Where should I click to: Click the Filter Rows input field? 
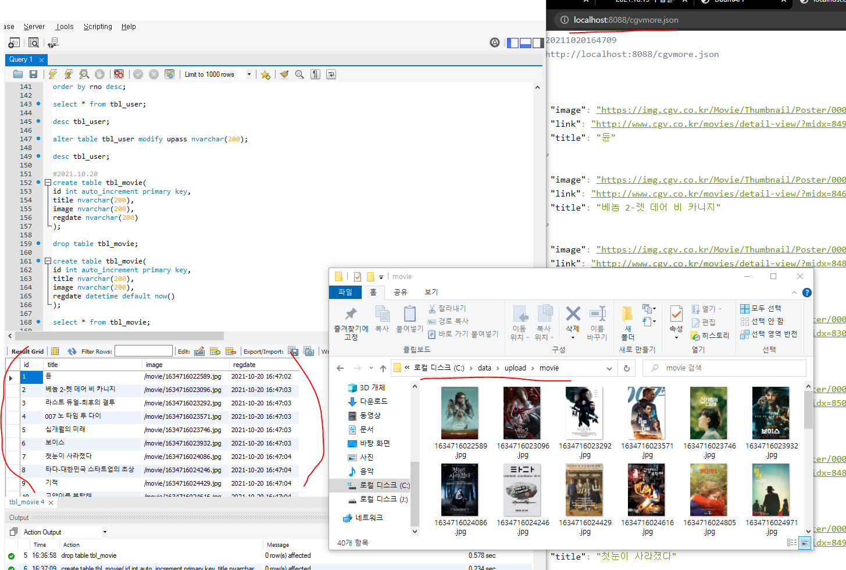pyautogui.click(x=144, y=351)
